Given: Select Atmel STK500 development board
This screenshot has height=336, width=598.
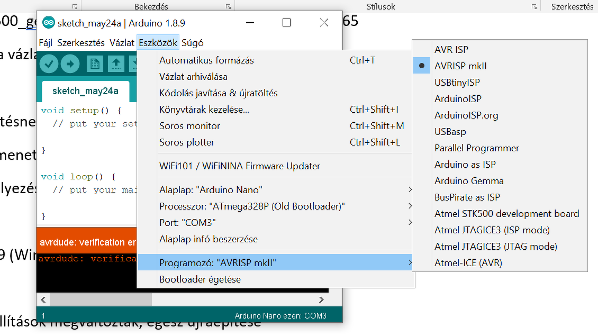Looking at the screenshot, I should tap(500, 214).
